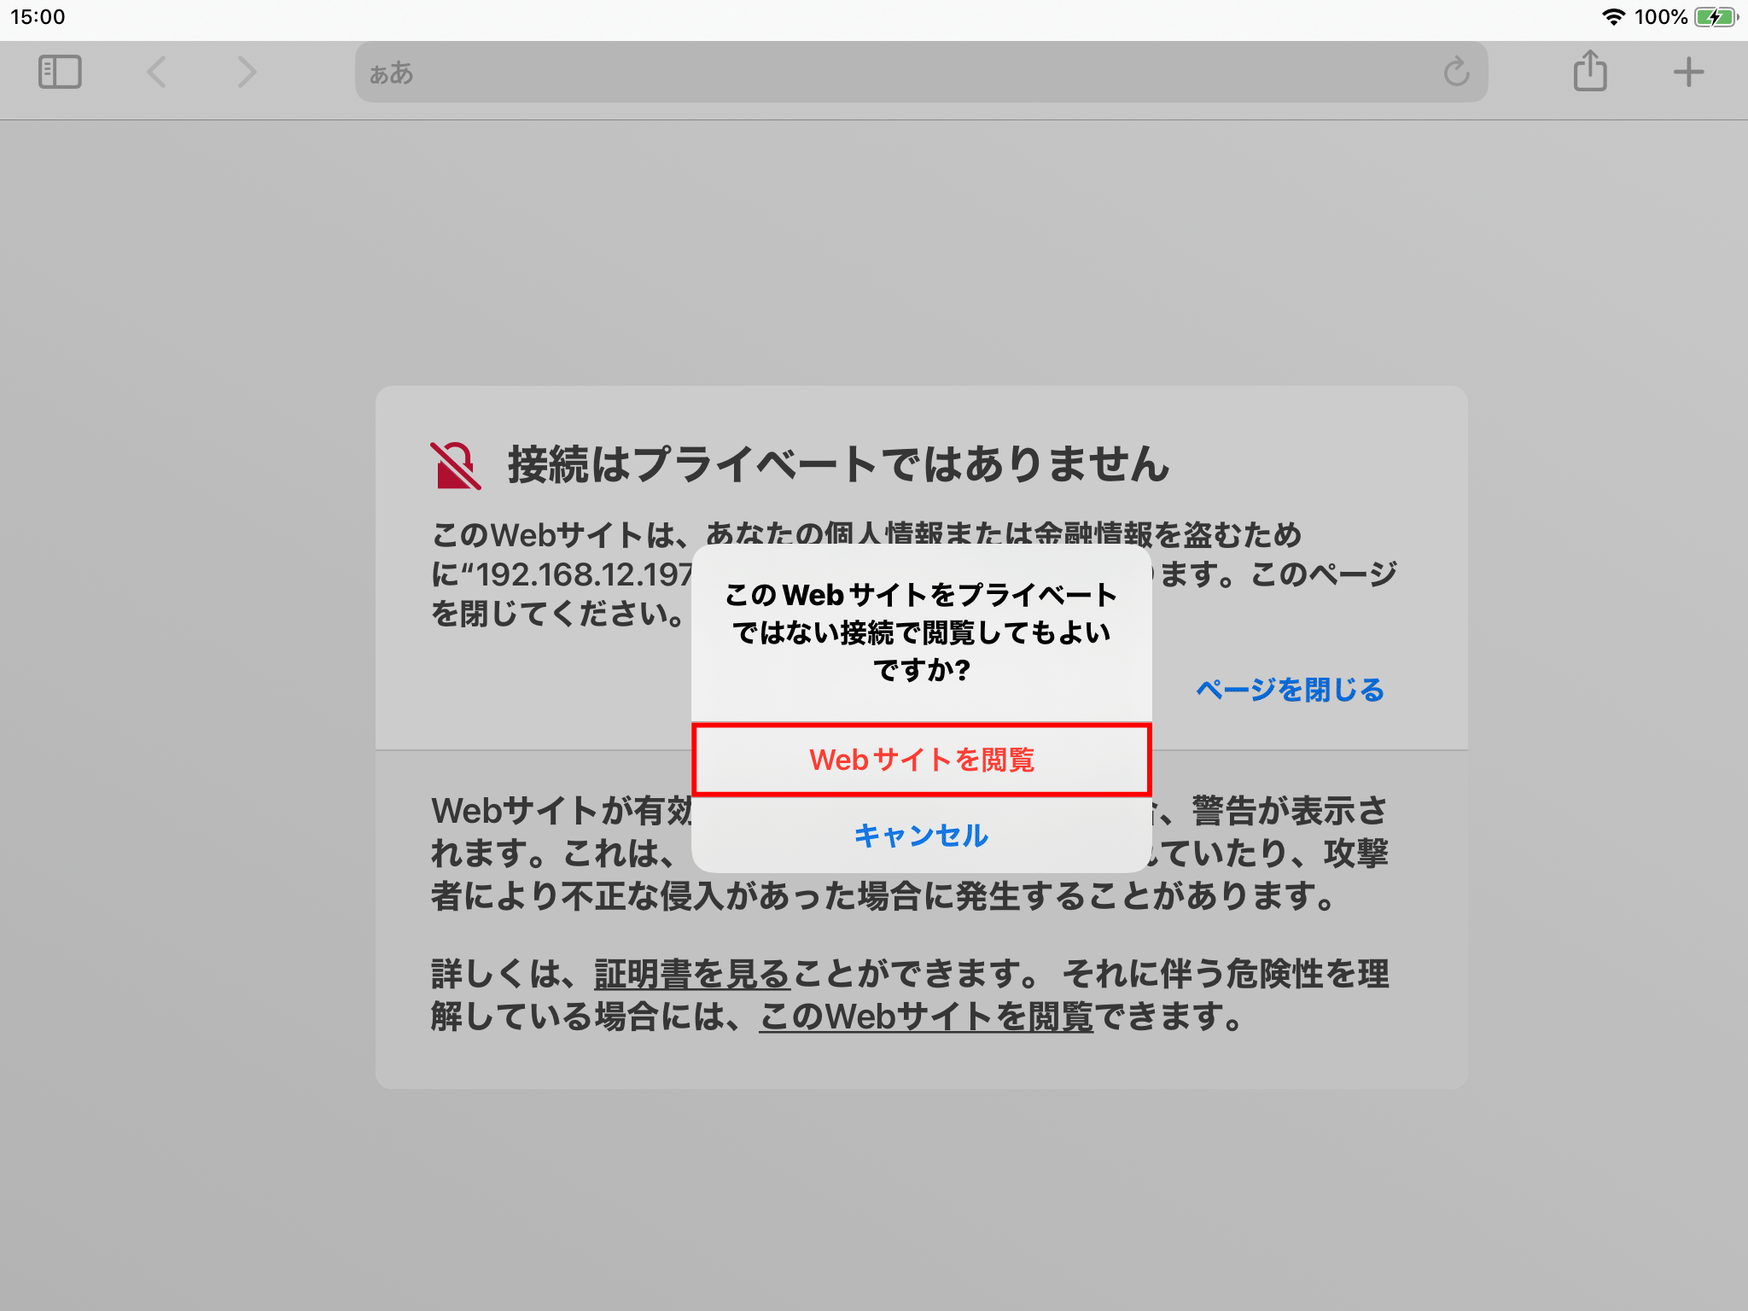1748x1311 pixels.
Task: Click the このWebサイトを閲覧 underlined link
Action: coord(926,1017)
